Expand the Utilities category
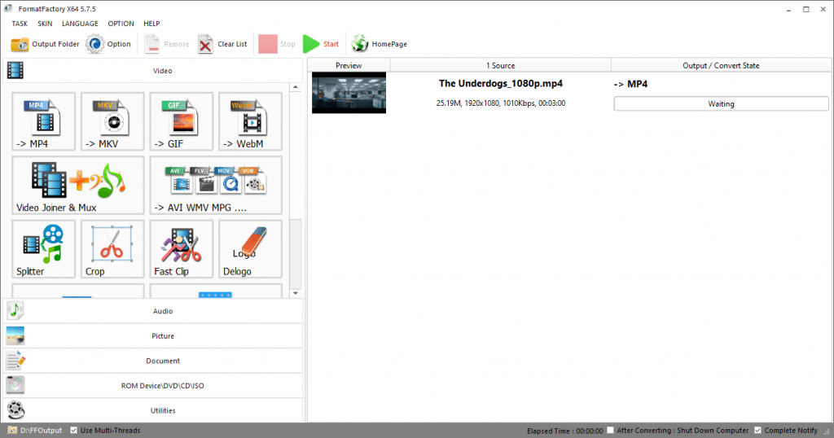 [153, 410]
